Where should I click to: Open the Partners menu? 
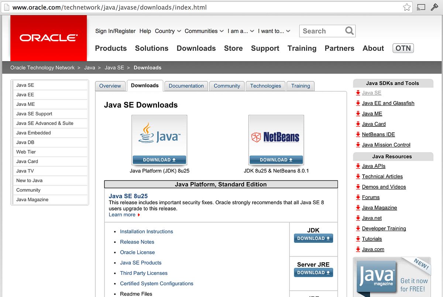339,48
